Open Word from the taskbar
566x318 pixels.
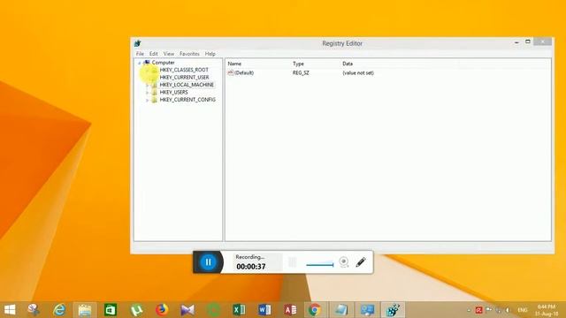pyautogui.click(x=264, y=310)
